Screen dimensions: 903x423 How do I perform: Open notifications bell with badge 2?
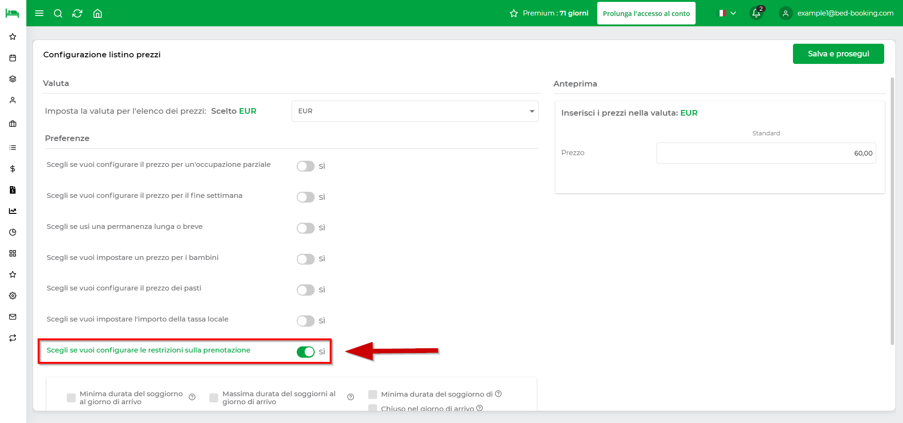pos(757,13)
